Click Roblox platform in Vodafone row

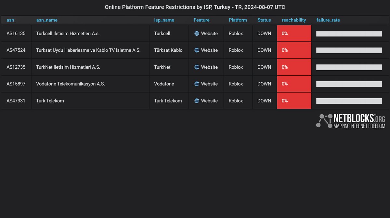click(236, 84)
